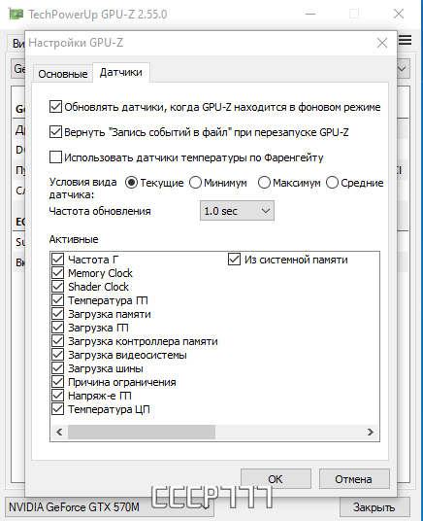The width and height of the screenshot is (423, 521).
Task: Uncheck Загрузка контроллера памяти sensor
Action: coord(58,341)
